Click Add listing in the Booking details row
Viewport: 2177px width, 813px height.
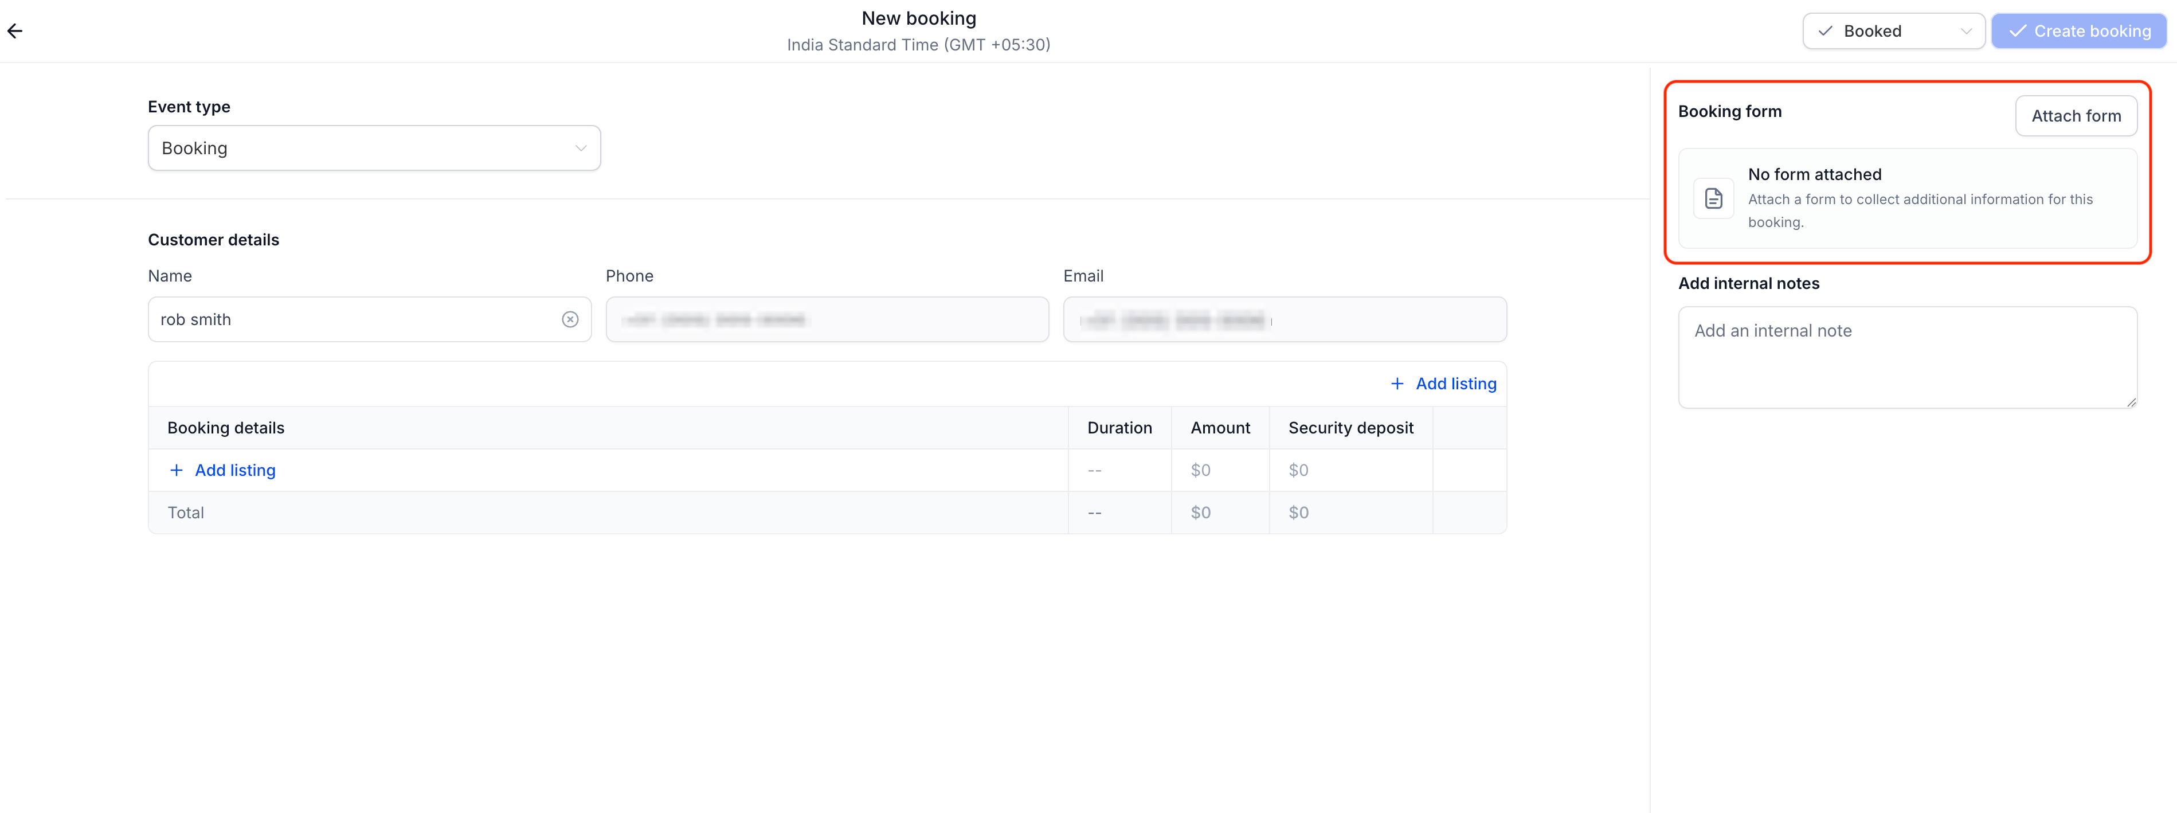click(222, 470)
